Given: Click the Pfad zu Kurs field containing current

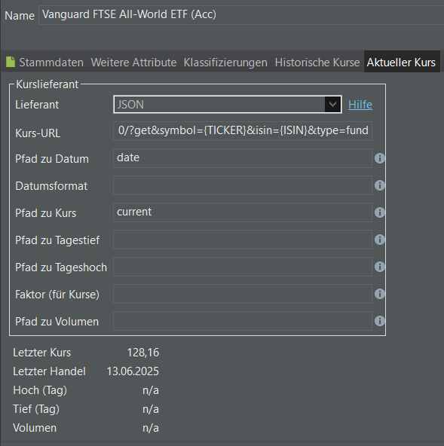Looking at the screenshot, I should pyautogui.click(x=243, y=212).
